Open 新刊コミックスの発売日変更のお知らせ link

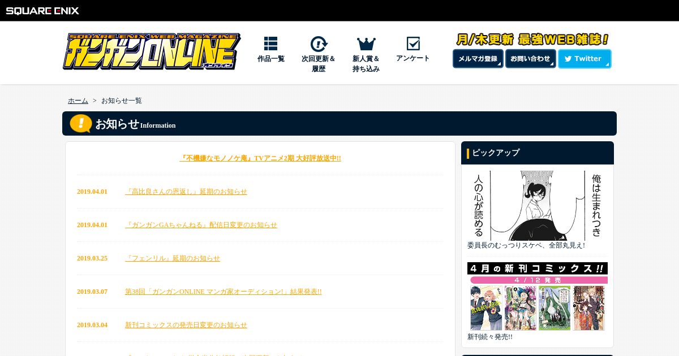[x=186, y=325]
